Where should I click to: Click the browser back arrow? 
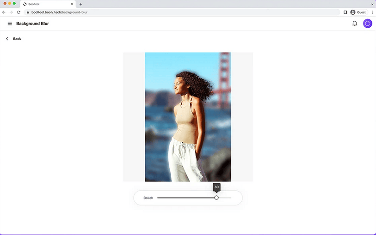[x=4, y=12]
